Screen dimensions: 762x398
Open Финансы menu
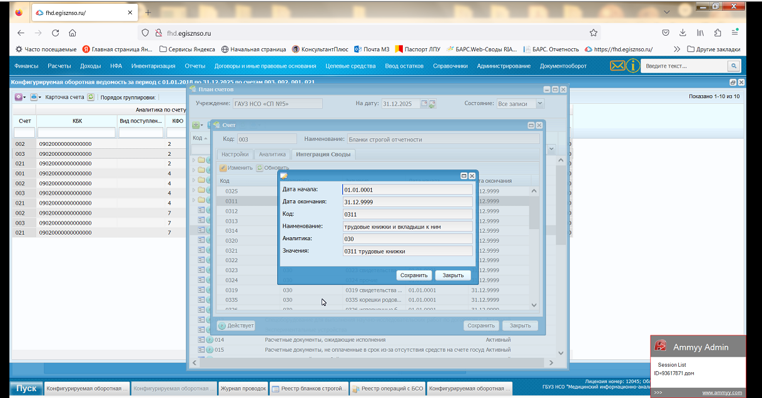click(26, 66)
